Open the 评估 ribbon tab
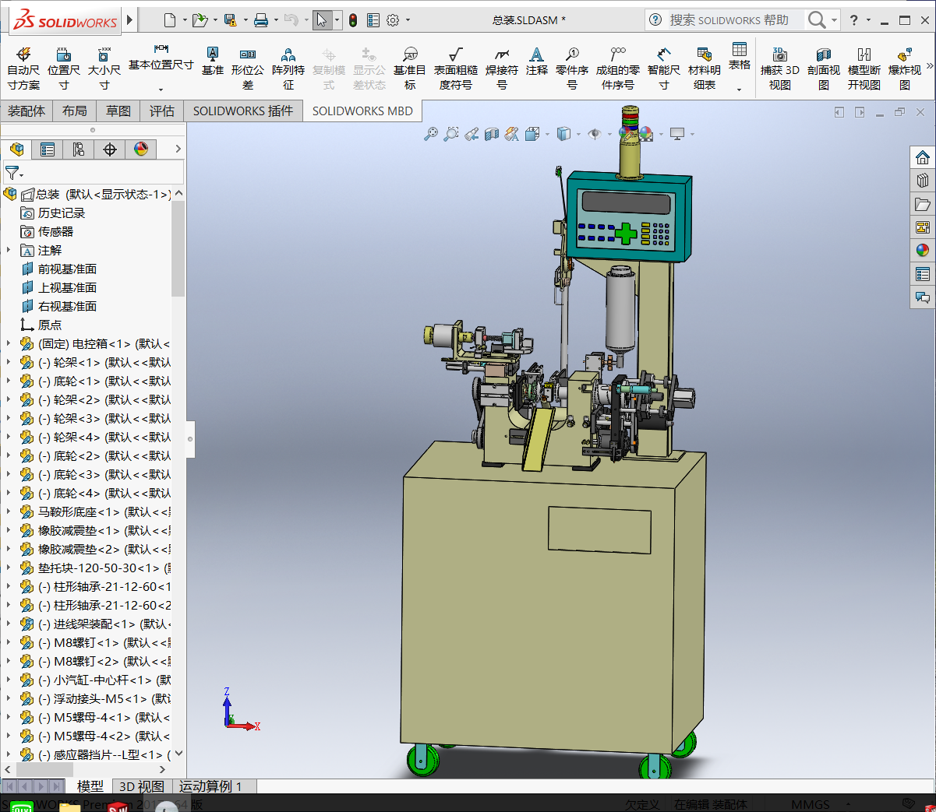936x812 pixels. [x=162, y=111]
